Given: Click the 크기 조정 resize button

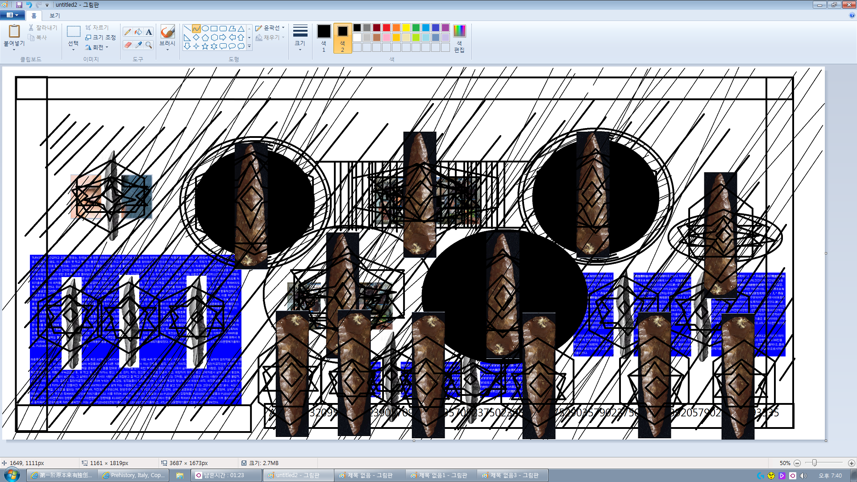Looking at the screenshot, I should point(100,37).
